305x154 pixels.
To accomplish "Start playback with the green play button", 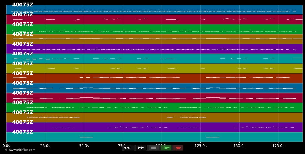I will (166, 148).
